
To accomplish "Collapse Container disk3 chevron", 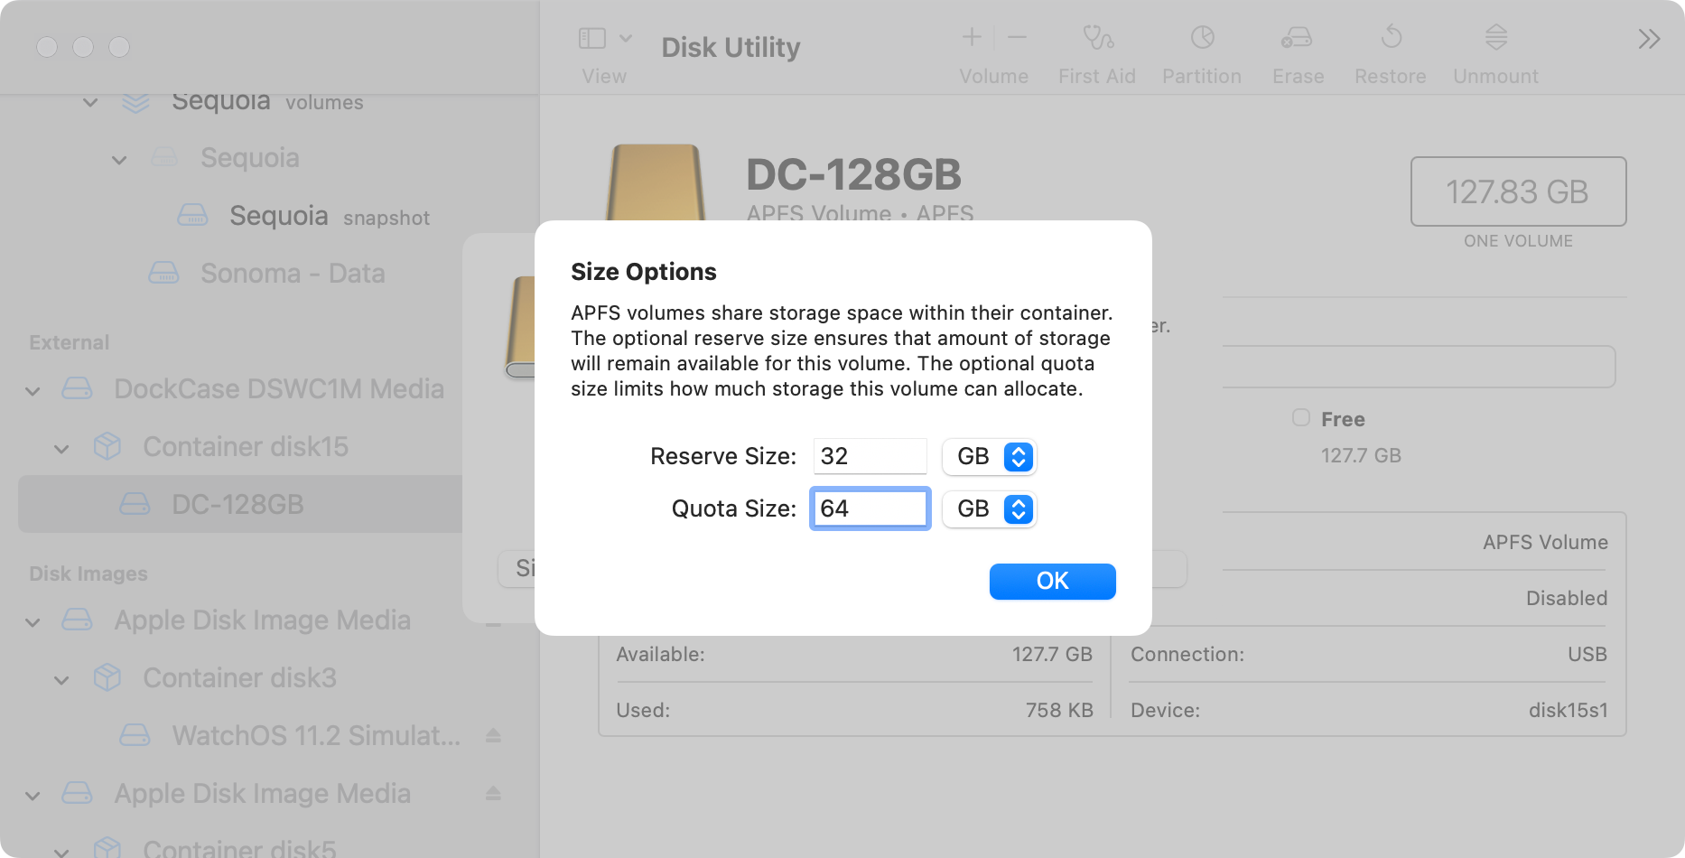I will pos(61,680).
